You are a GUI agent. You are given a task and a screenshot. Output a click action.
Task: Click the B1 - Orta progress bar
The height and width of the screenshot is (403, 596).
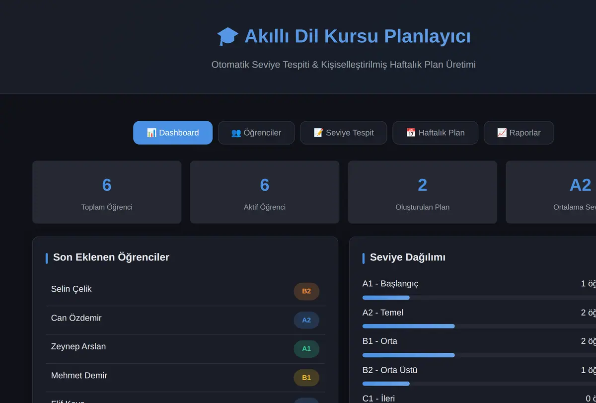point(479,355)
